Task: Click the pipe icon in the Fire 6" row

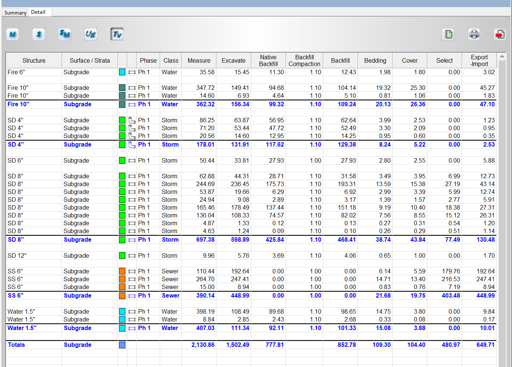Action: tap(132, 72)
